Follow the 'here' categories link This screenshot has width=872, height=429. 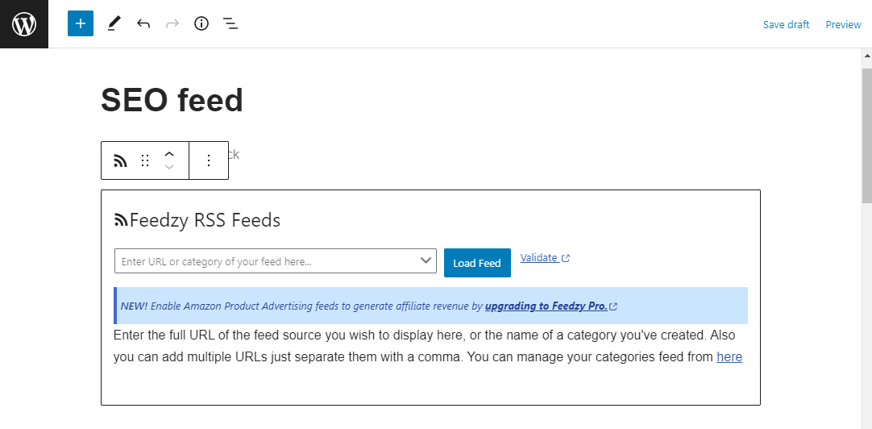[729, 356]
